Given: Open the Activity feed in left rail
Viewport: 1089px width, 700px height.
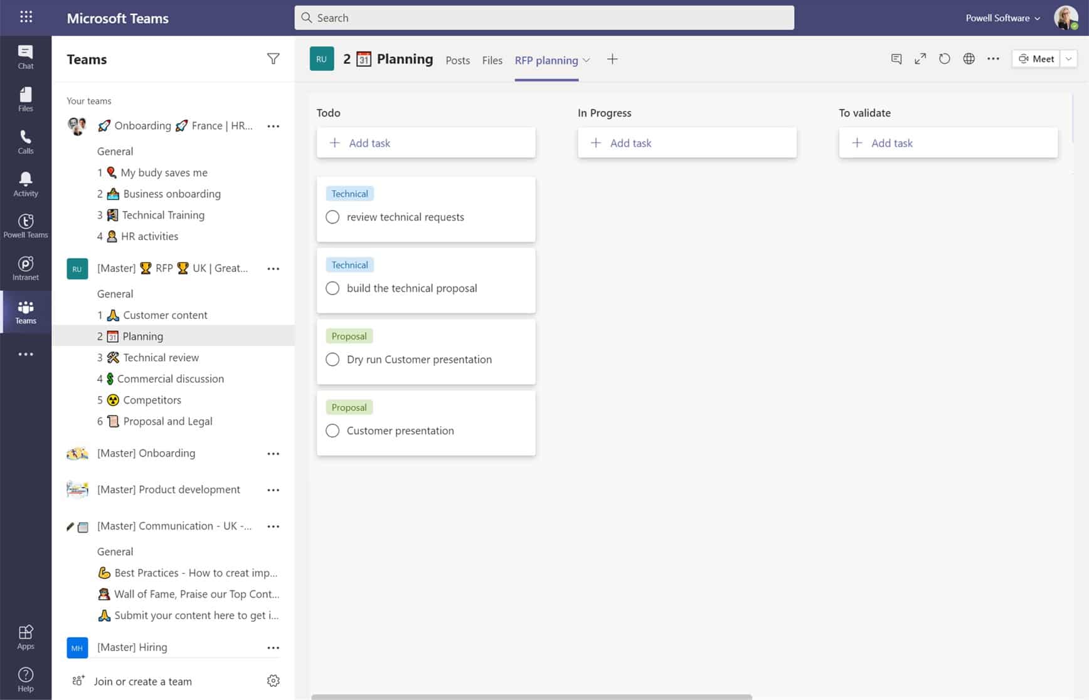Looking at the screenshot, I should (26, 184).
